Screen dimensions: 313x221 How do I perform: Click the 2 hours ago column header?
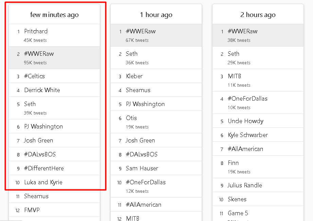click(x=258, y=15)
